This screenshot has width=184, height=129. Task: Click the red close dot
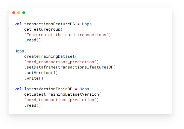(14, 13)
